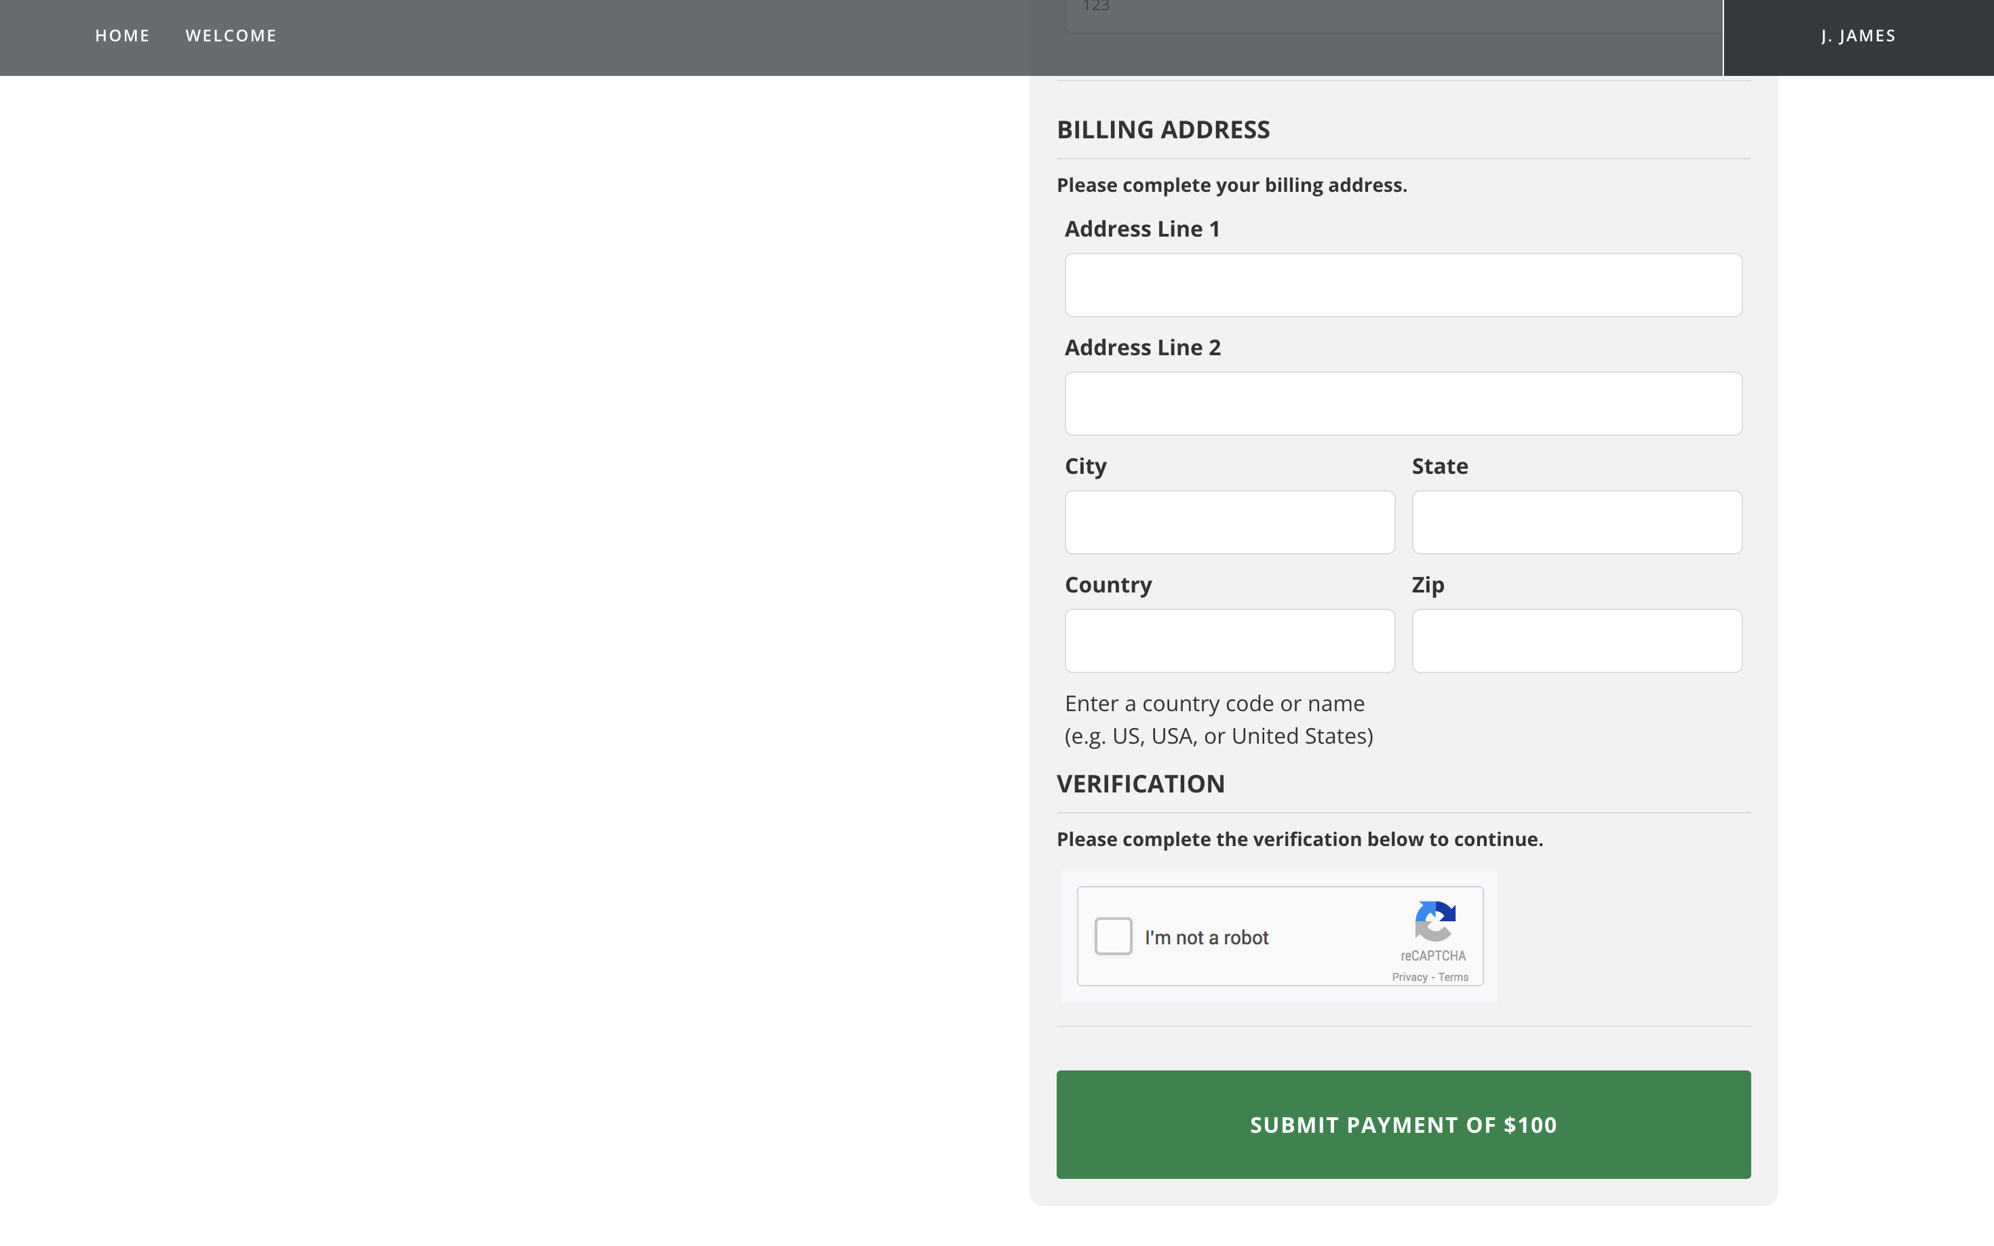Open the reCAPTCHA Privacy link

1409,978
